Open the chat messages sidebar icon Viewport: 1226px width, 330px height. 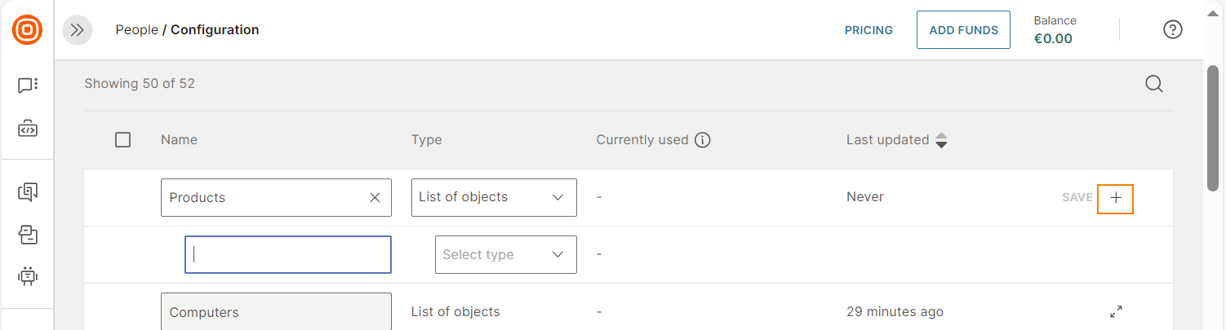coord(28,86)
